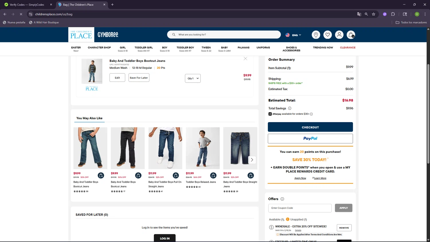Image resolution: width=430 pixels, height=242 pixels.
Task: Click the browser translate icon
Action: click(x=359, y=14)
